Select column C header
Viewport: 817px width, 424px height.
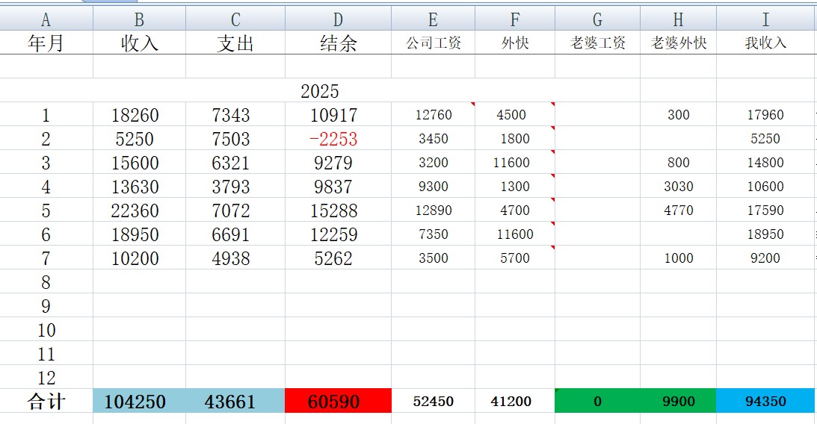(x=235, y=19)
